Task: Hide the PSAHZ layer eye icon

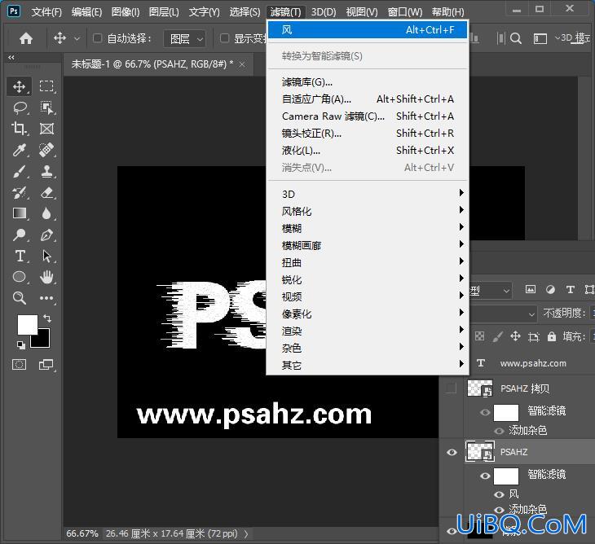Action: pyautogui.click(x=452, y=452)
